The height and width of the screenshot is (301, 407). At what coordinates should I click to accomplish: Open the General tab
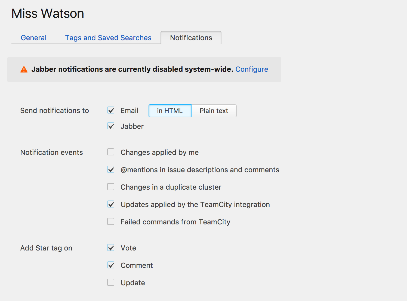pyautogui.click(x=33, y=38)
